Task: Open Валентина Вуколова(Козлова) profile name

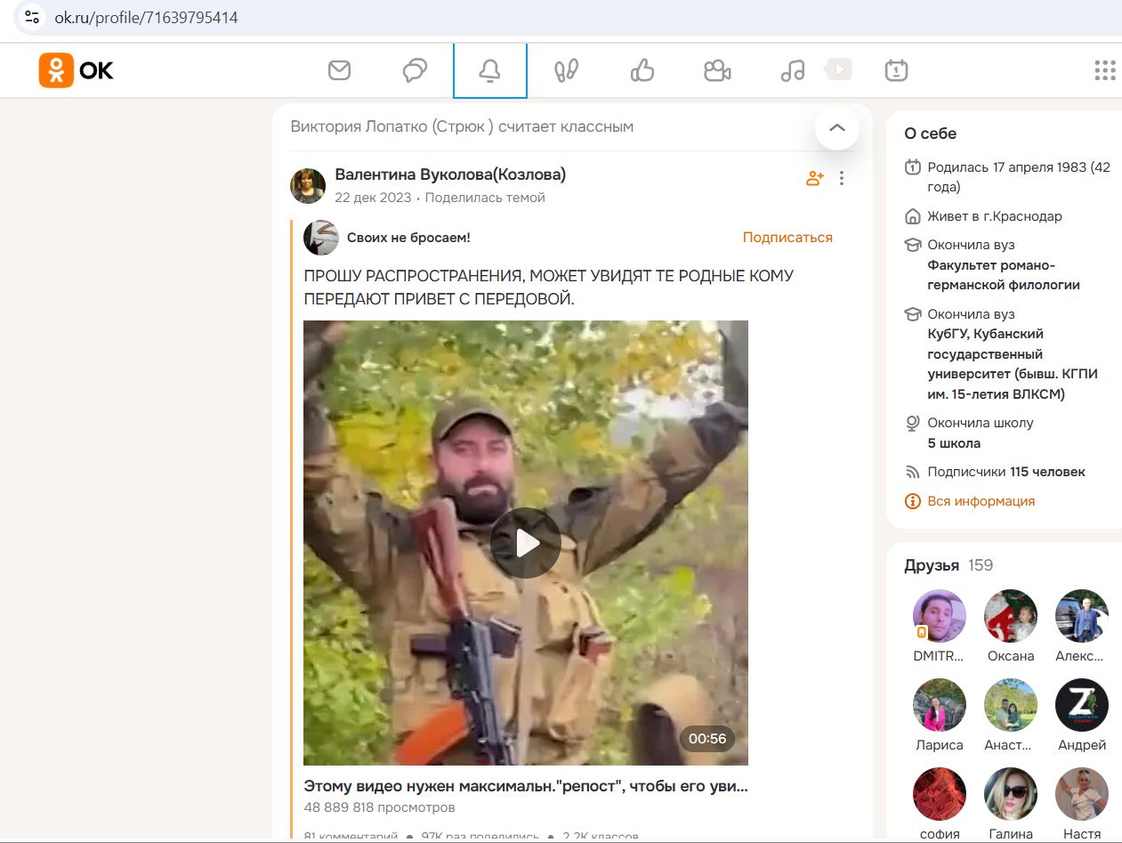Action: point(450,174)
